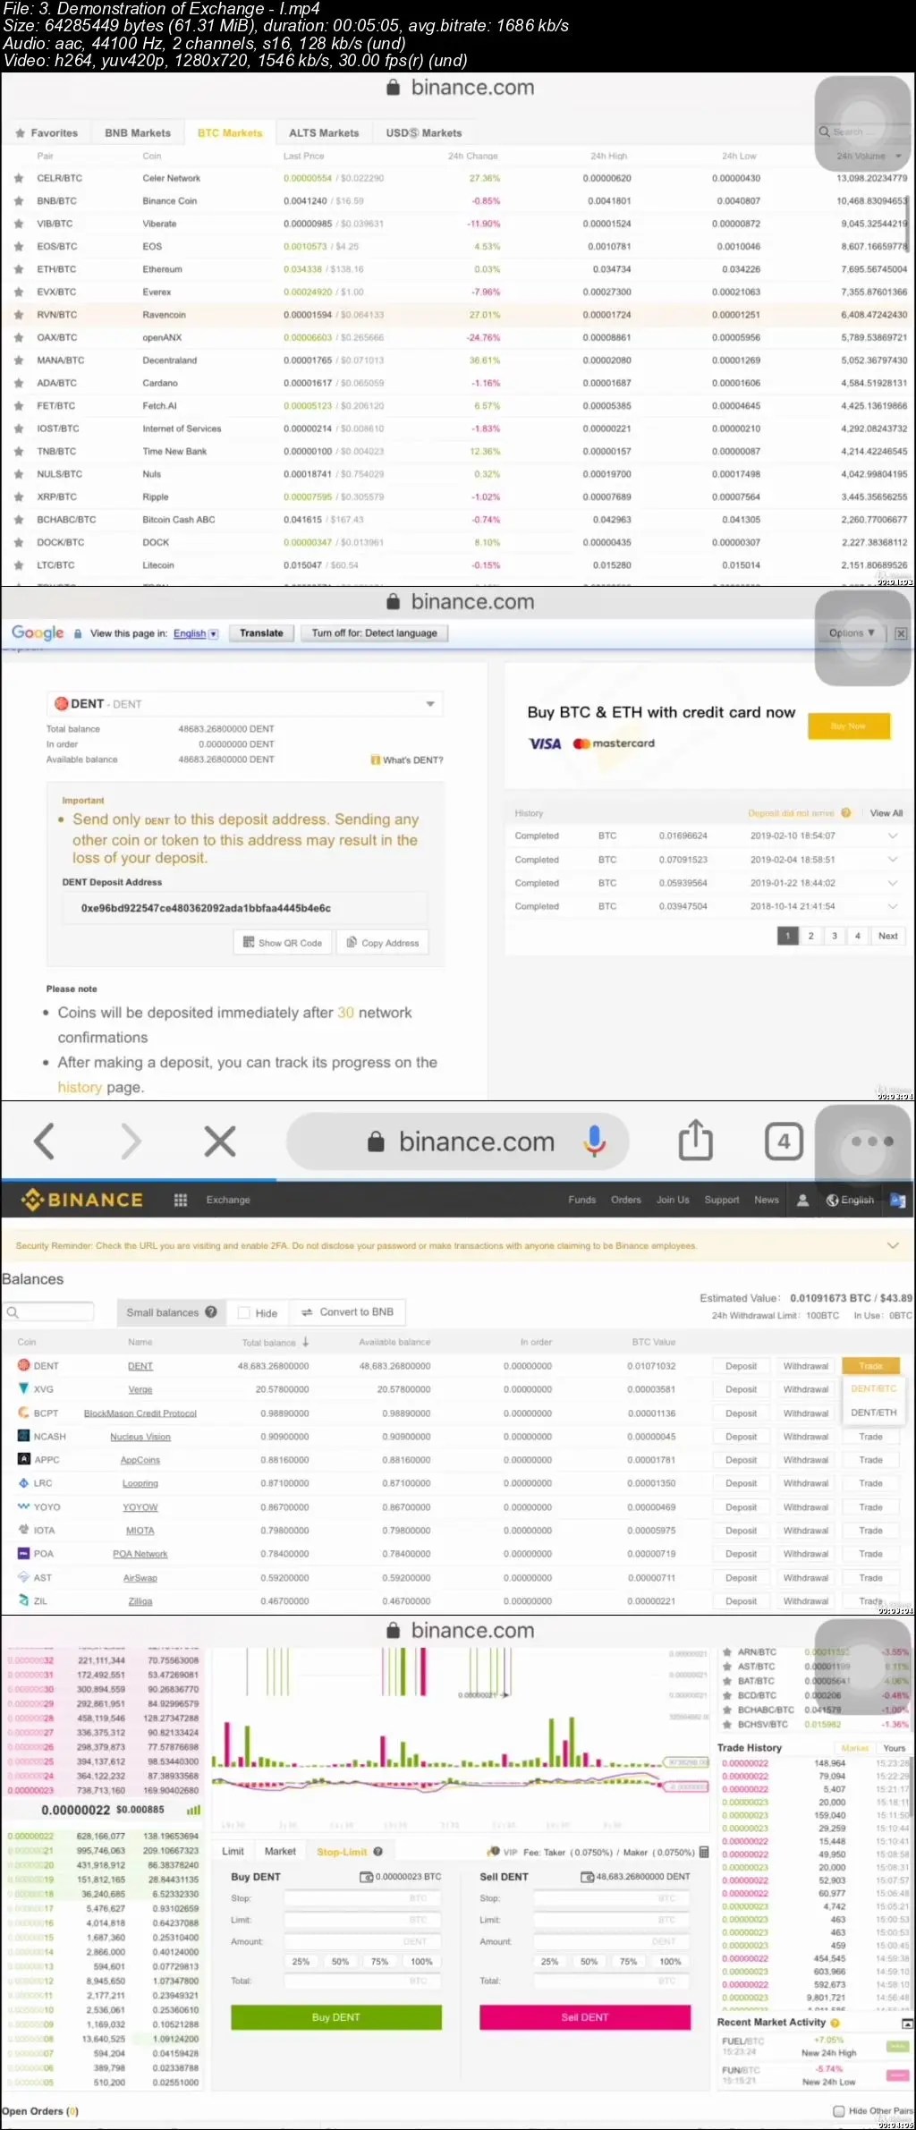The image size is (916, 2130).
Task: Click the browser back arrow
Action: (x=44, y=1141)
